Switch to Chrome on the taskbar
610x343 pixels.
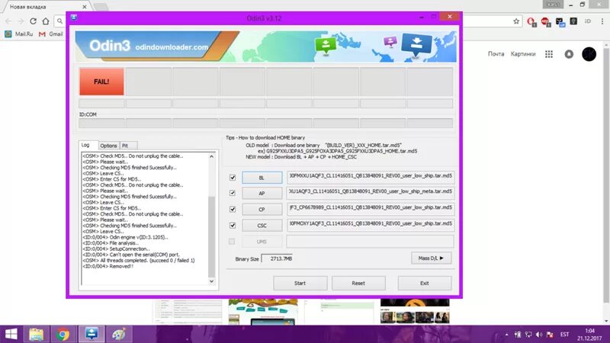(63, 334)
